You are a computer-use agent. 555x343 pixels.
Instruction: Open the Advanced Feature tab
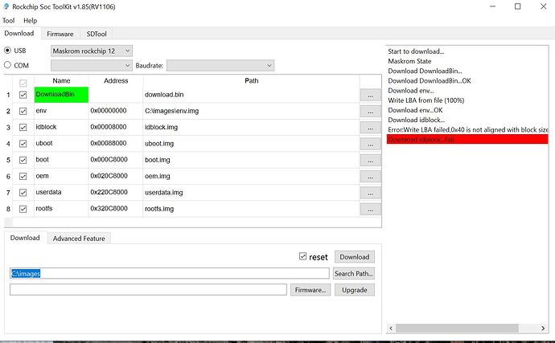[x=79, y=238]
